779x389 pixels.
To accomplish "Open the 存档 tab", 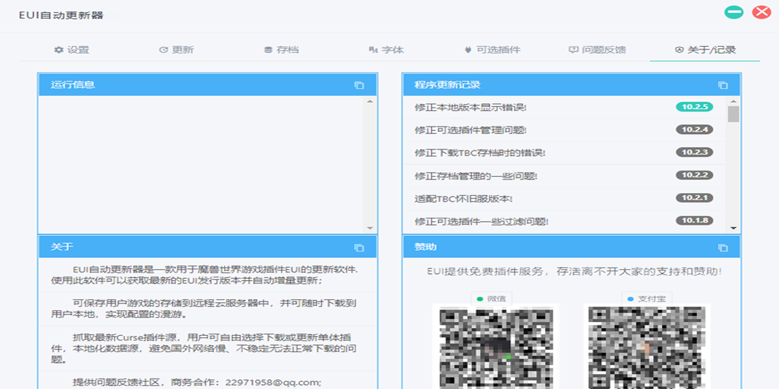I will (x=281, y=49).
